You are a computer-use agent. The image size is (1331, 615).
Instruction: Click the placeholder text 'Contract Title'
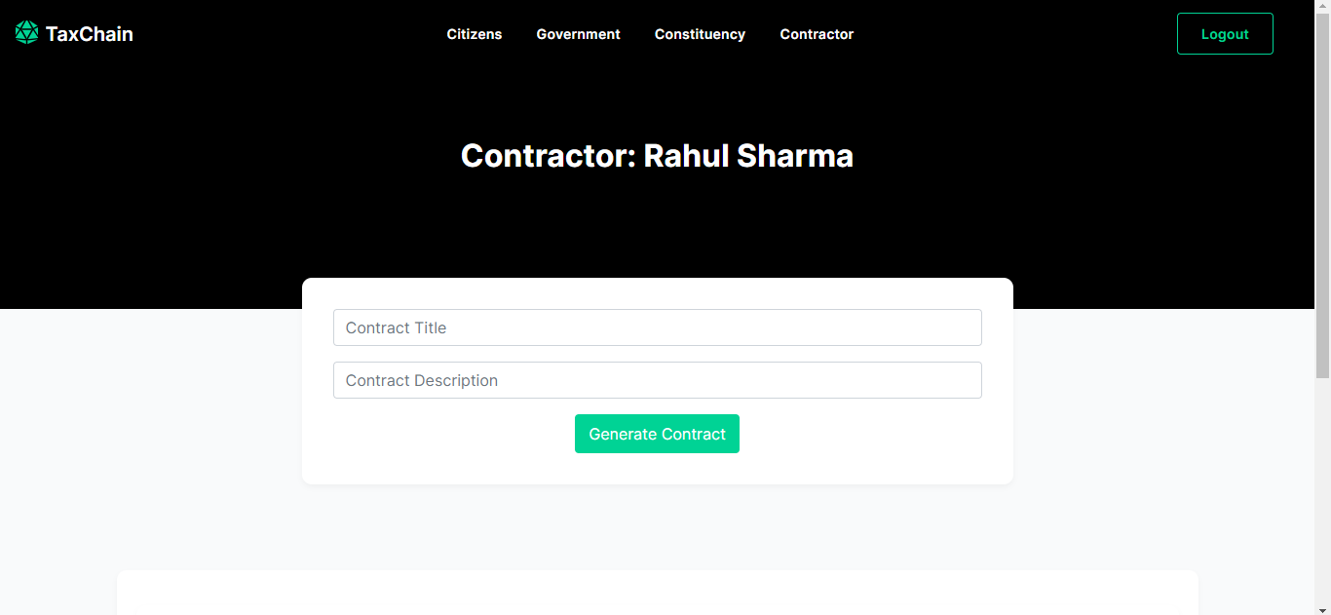[396, 327]
